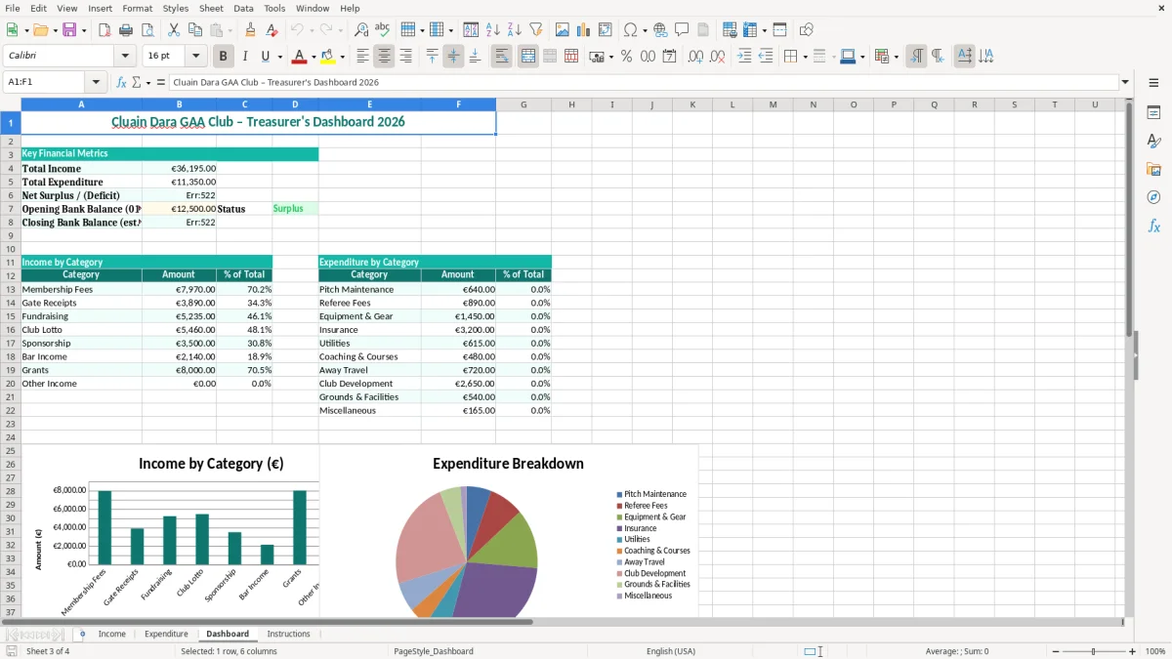1172x659 pixels.
Task: Open the Sheet menu
Action: point(211,8)
